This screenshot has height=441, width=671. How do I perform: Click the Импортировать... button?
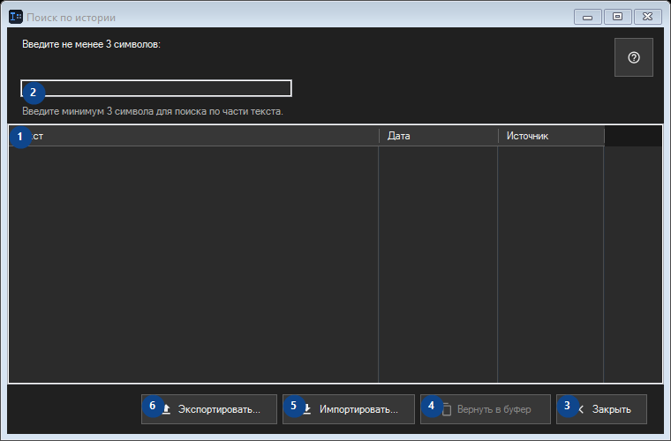click(x=349, y=409)
